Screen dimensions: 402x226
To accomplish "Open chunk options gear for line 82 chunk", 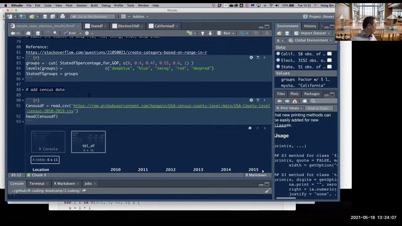I will pos(251,58).
